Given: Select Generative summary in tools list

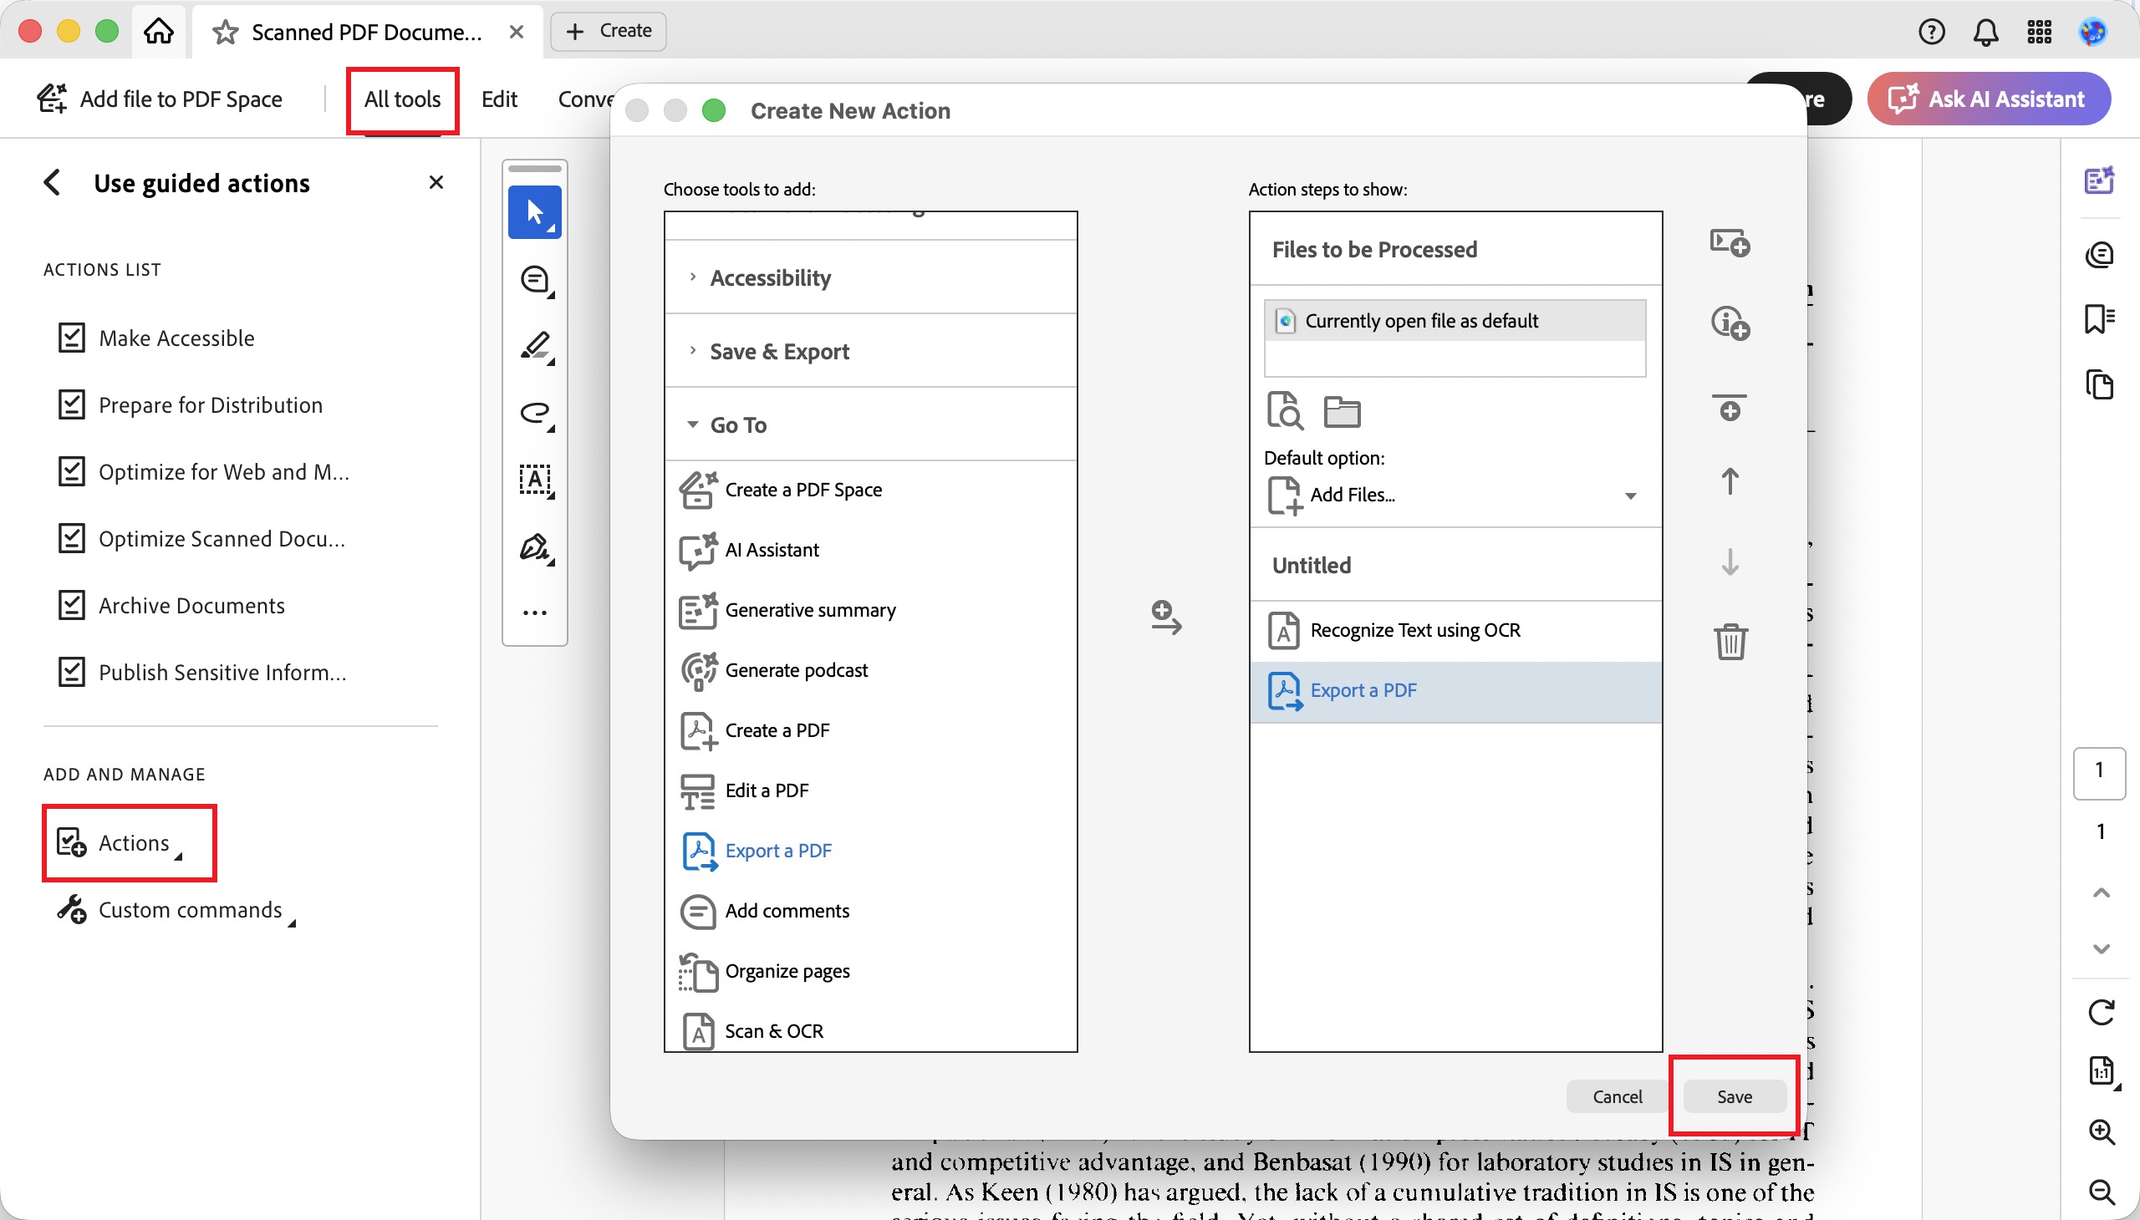Looking at the screenshot, I should click(x=870, y=611).
